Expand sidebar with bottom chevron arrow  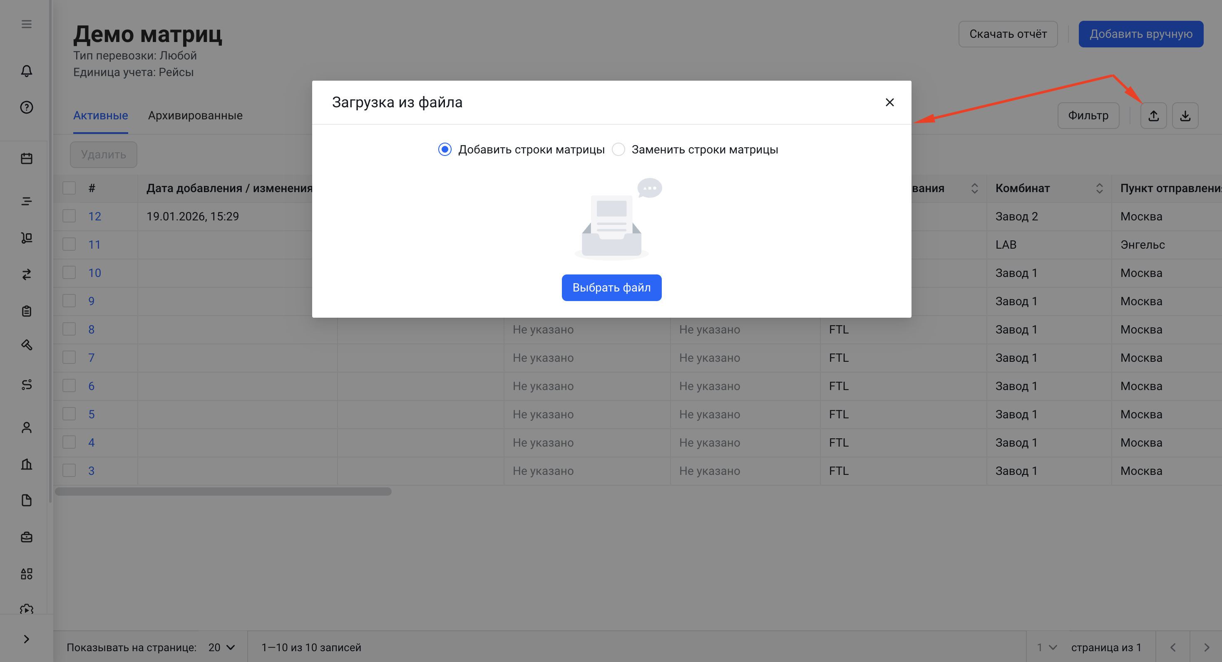pyautogui.click(x=27, y=639)
